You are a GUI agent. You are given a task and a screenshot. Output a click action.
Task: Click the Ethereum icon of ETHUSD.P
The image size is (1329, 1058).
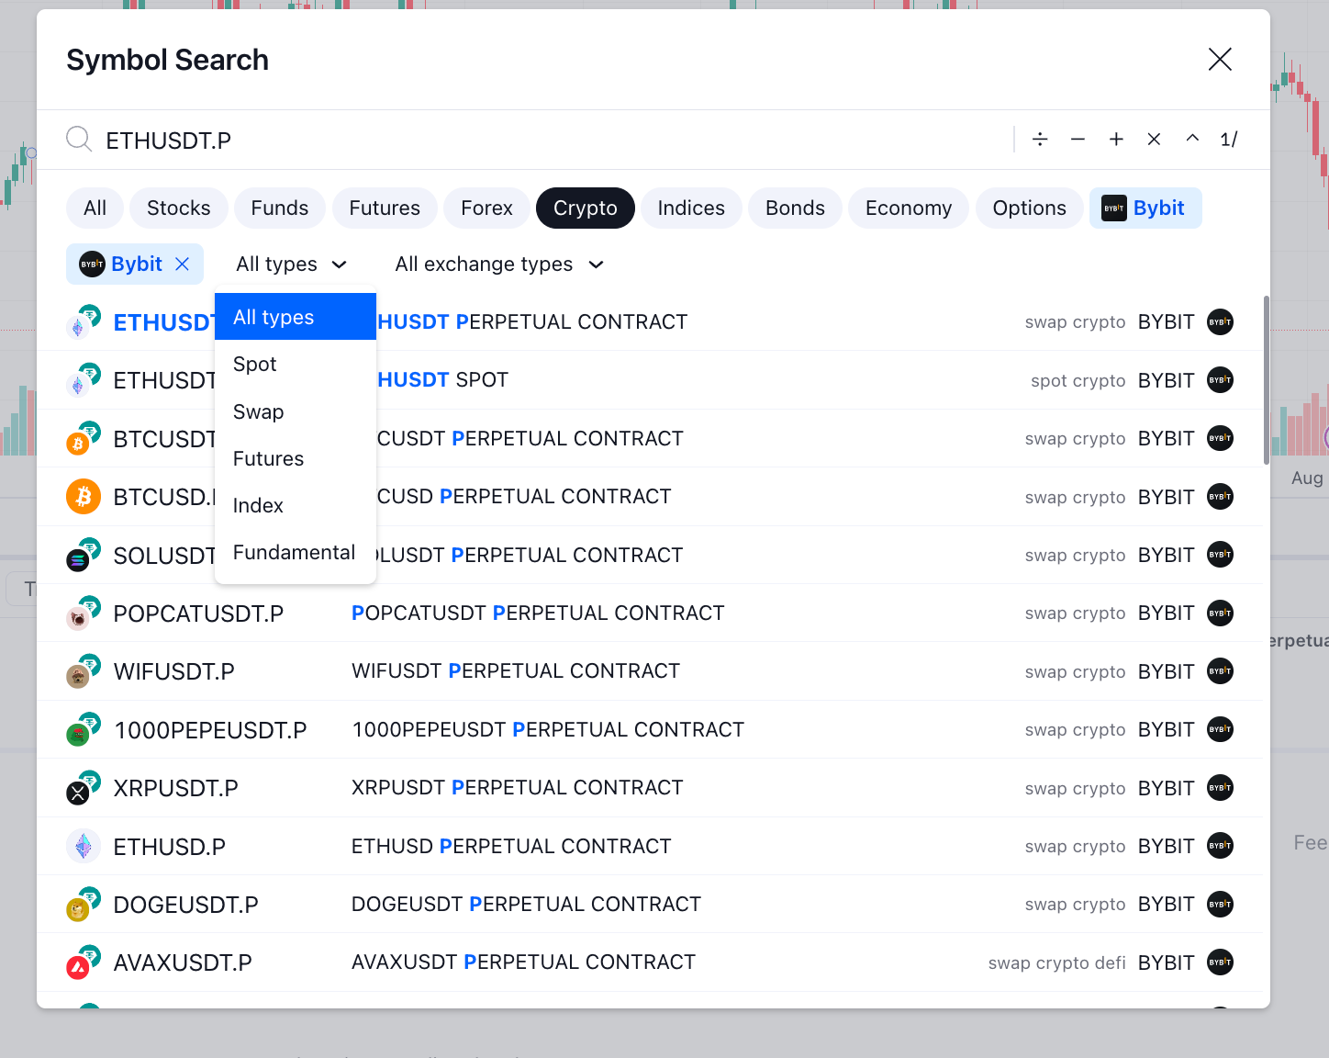(84, 846)
